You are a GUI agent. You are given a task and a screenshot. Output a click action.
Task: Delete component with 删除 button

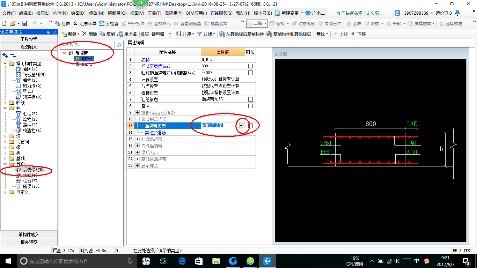[90, 34]
